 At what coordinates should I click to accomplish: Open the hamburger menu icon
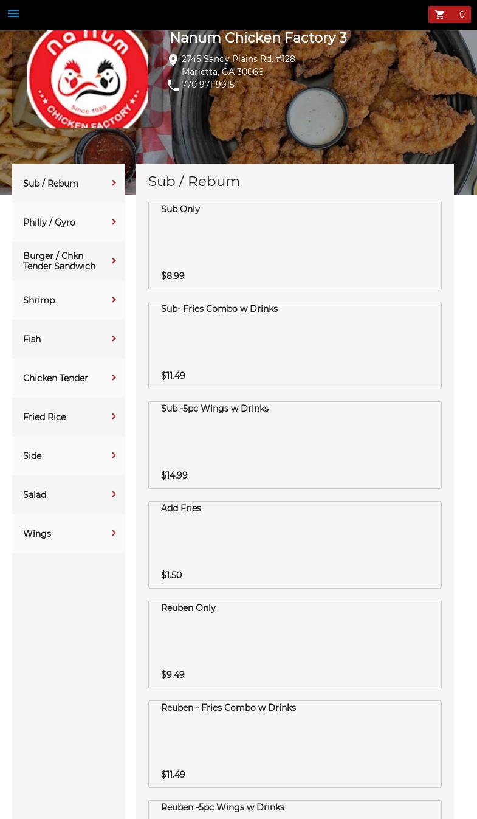tap(13, 13)
